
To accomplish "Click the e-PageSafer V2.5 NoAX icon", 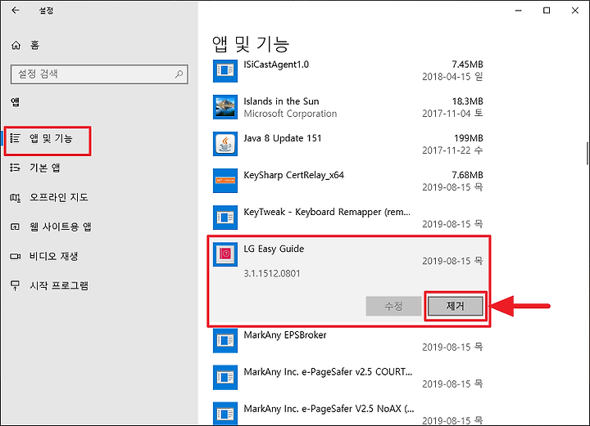I will [x=225, y=414].
